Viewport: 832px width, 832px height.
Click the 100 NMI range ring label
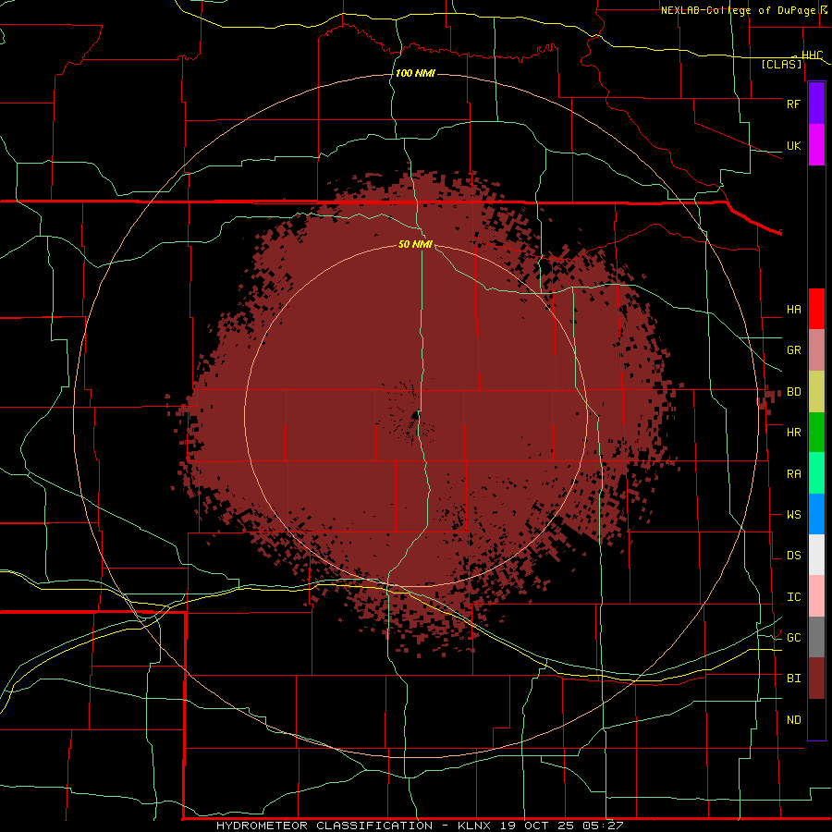(x=415, y=73)
